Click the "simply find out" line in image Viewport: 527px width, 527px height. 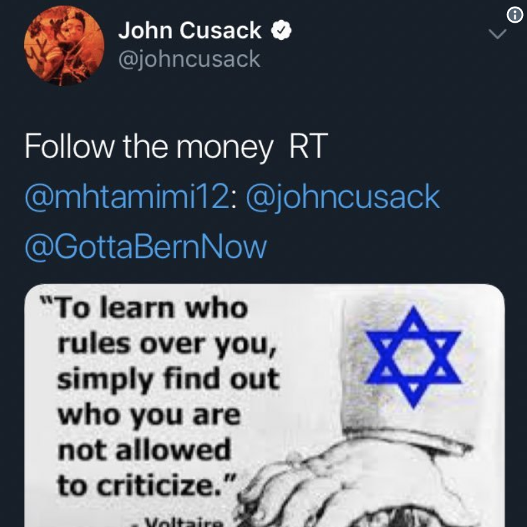[x=167, y=380]
